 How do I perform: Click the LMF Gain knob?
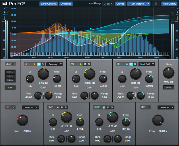pyautogui.click(x=66, y=117)
